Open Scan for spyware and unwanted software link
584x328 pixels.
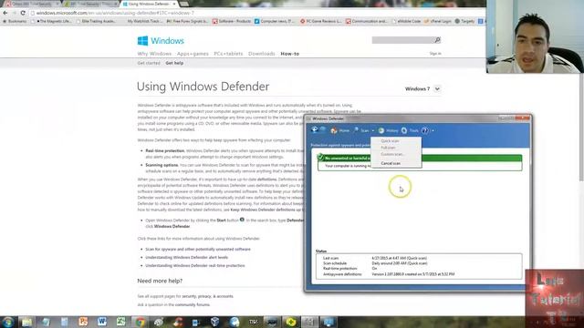[x=198, y=249]
